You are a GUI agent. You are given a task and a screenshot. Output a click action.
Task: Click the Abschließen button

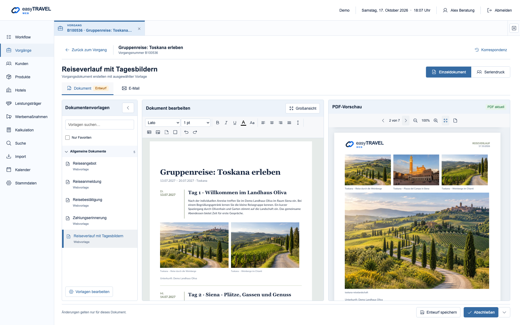(x=481, y=312)
